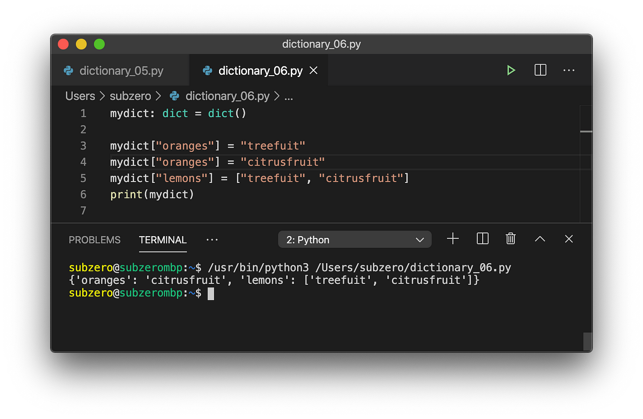
Task: Select the TERMINAL panel tab
Action: pos(163,240)
